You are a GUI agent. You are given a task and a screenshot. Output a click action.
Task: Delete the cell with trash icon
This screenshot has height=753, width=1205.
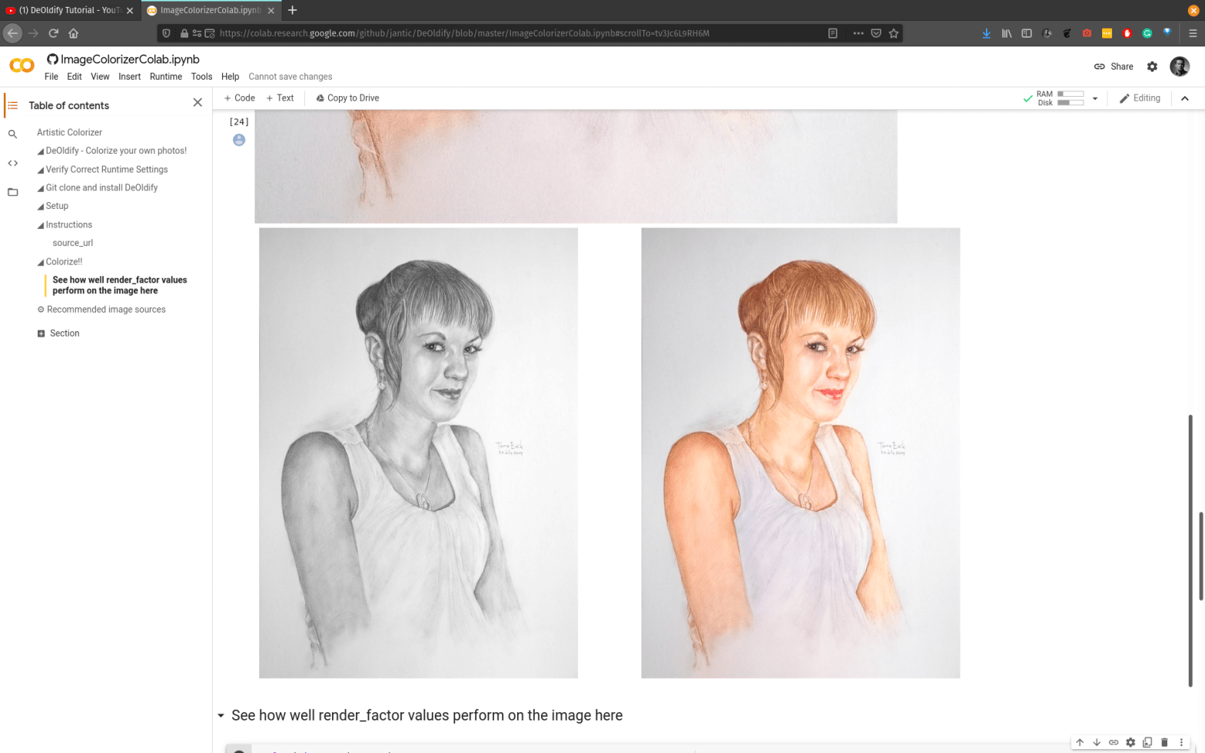pyautogui.click(x=1164, y=742)
